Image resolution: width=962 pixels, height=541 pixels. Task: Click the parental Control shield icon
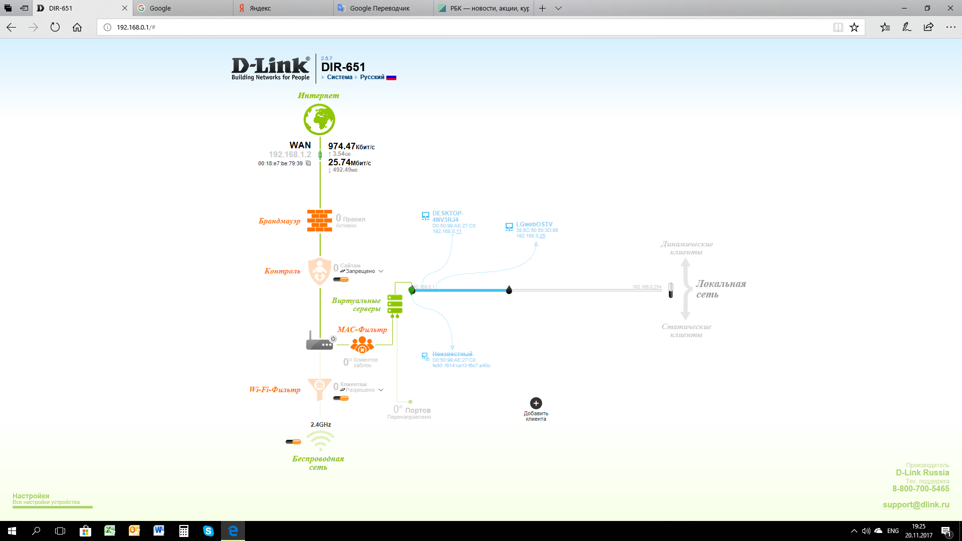tap(319, 271)
